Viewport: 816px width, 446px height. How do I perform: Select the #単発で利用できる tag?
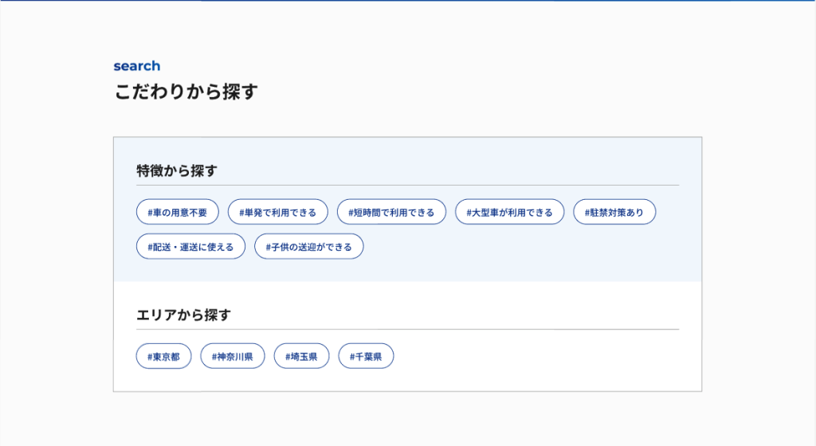[278, 212]
